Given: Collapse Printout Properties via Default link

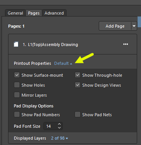Looking at the screenshot, I should (63, 63).
